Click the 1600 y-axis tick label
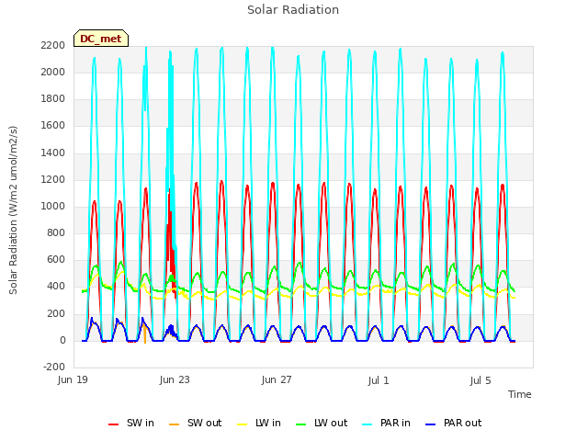This screenshot has height=441, width=588. coord(53,126)
